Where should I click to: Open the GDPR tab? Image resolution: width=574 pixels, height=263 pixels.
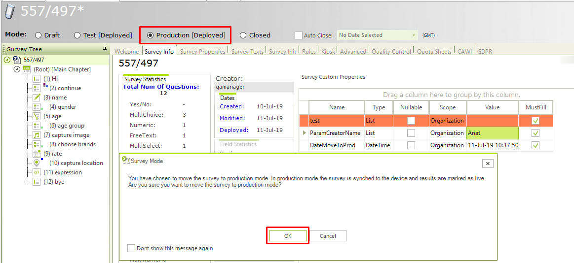click(x=485, y=52)
